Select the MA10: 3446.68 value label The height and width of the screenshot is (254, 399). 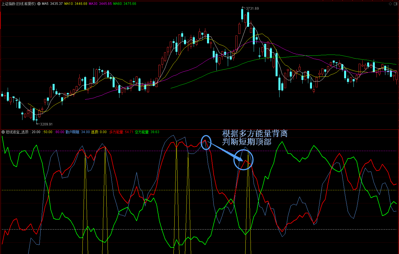click(x=76, y=4)
